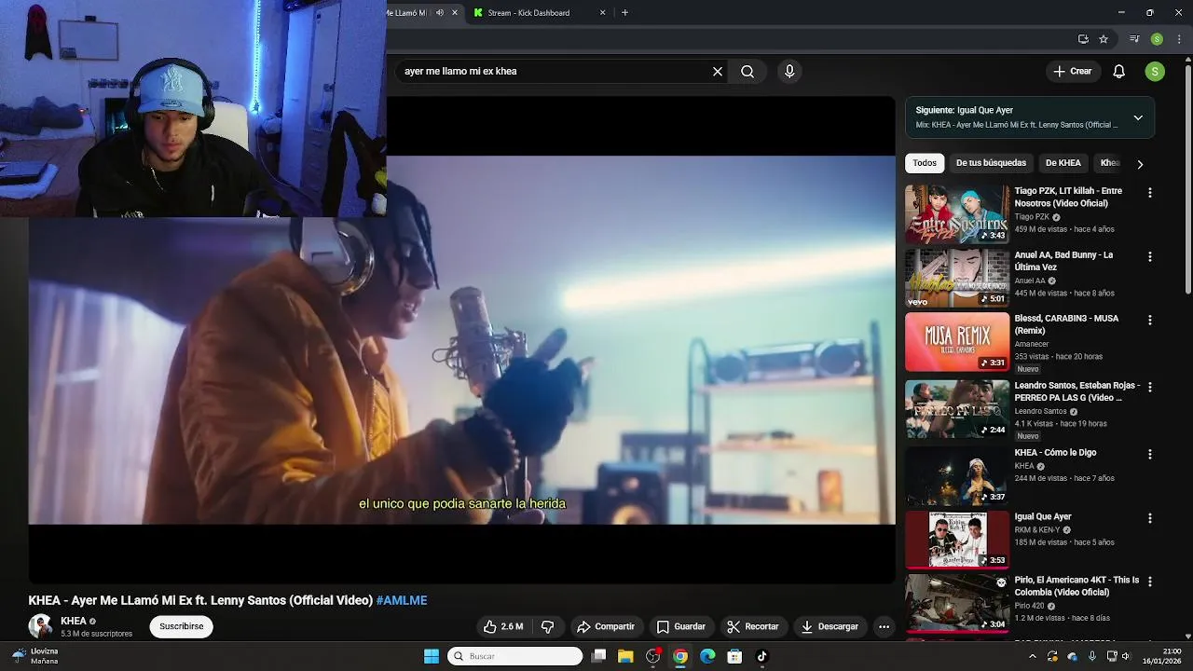The width and height of the screenshot is (1193, 671).
Task: Select the Todos filter chip
Action: [925, 163]
